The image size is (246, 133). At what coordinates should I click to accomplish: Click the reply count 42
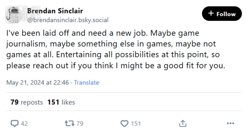tap(24, 123)
